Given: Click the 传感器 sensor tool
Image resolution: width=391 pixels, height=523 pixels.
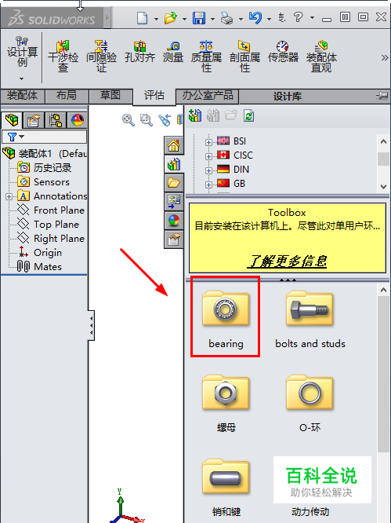Looking at the screenshot, I should [283, 52].
